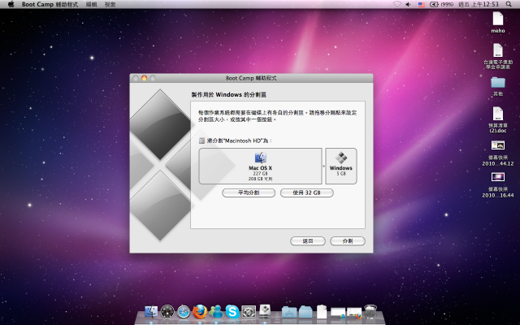The width and height of the screenshot is (520, 325).
Task: Click the 使用 32 GB button
Action: click(x=307, y=193)
